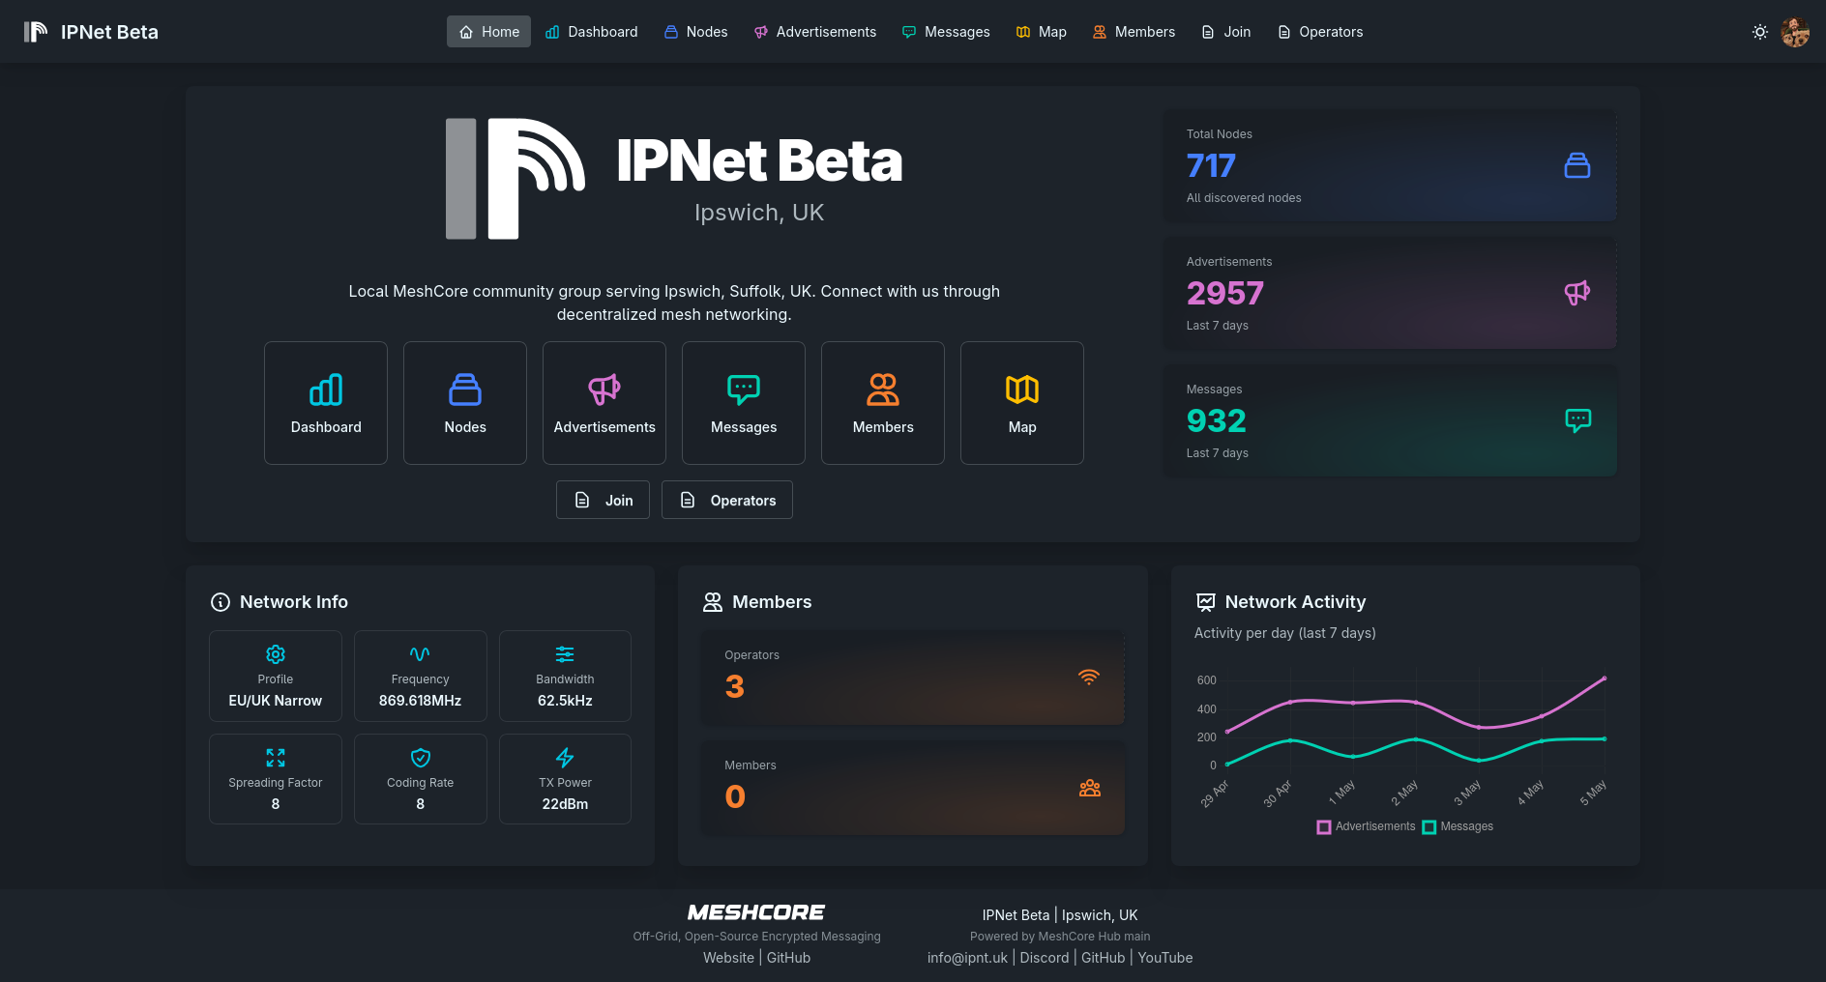This screenshot has height=982, width=1826.
Task: Click the Total Nodes card icon
Action: (1577, 165)
